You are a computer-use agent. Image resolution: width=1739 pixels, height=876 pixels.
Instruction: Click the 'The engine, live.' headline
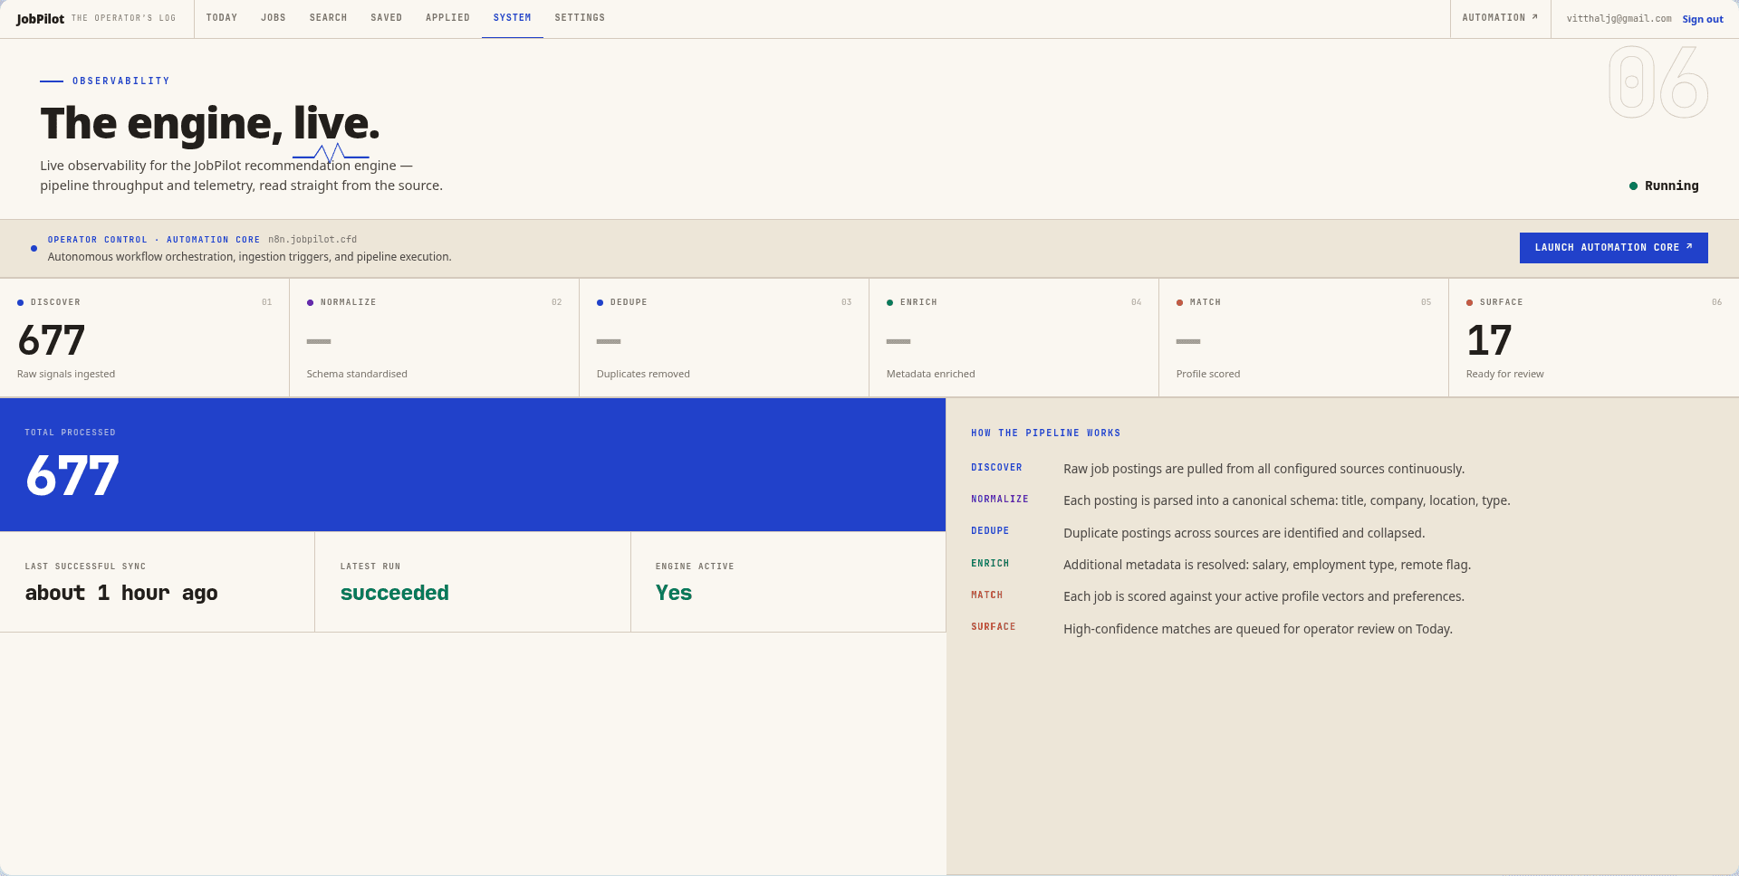click(x=210, y=123)
